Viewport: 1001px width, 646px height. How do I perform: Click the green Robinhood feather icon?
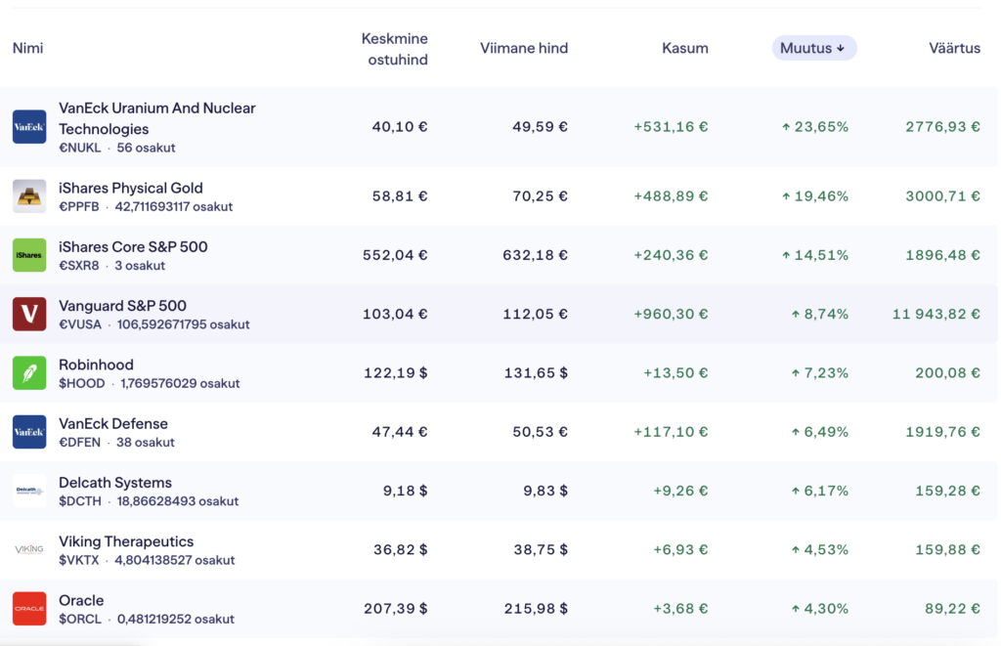(29, 373)
